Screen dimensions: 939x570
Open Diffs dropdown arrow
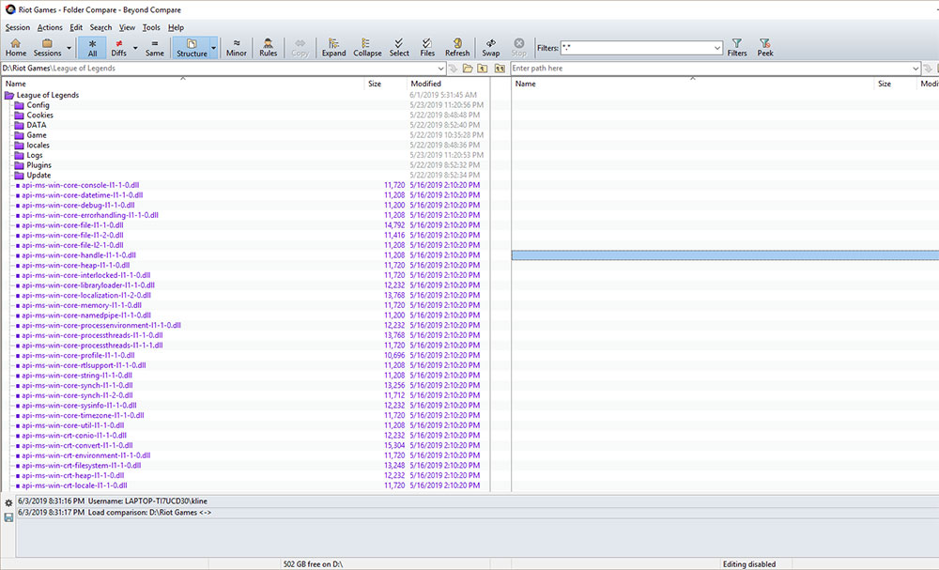pos(134,48)
